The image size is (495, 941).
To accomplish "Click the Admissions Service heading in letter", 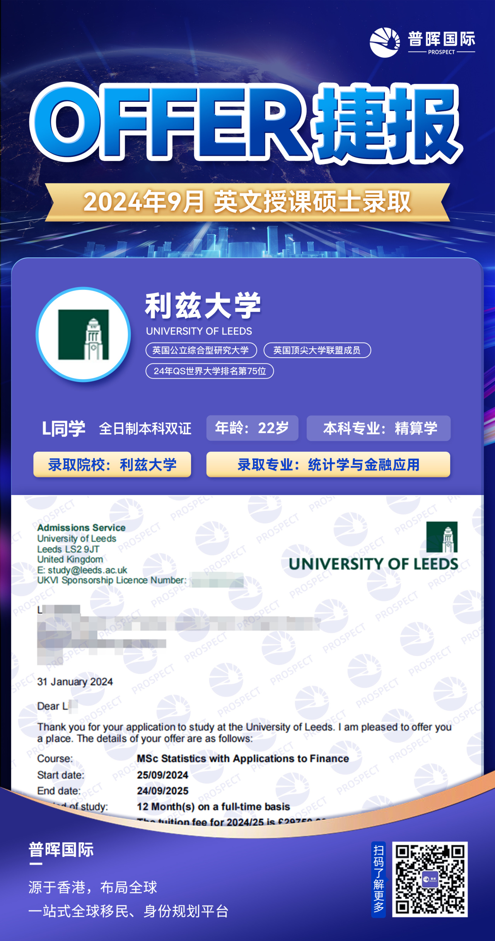I will coord(81,528).
